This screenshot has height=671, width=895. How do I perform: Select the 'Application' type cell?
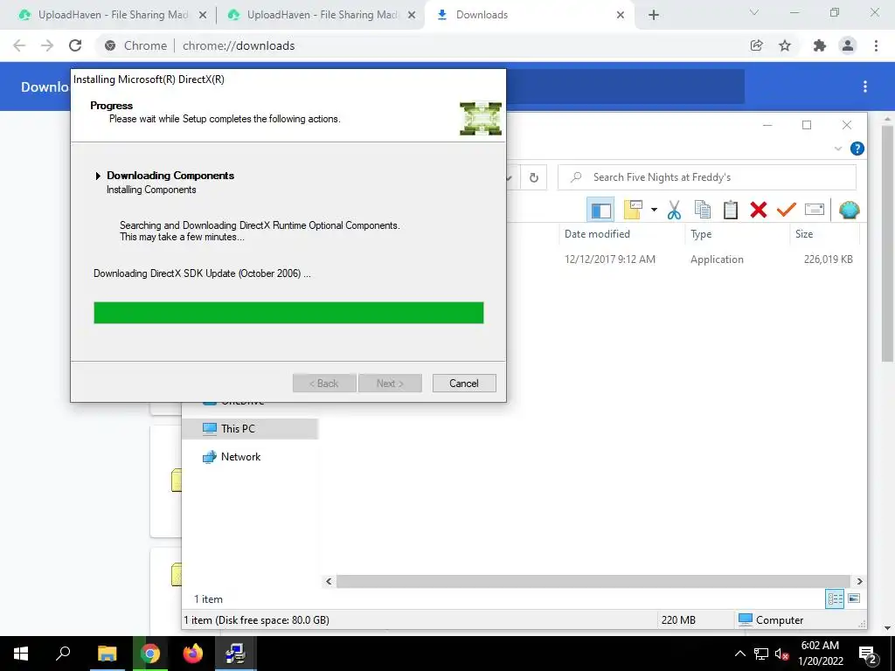[717, 259]
